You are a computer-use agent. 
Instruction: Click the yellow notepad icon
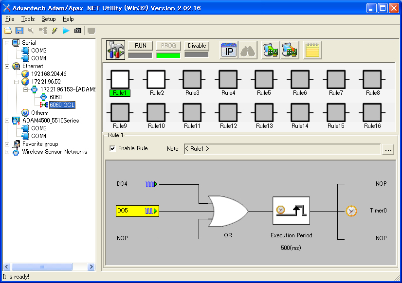(x=312, y=50)
